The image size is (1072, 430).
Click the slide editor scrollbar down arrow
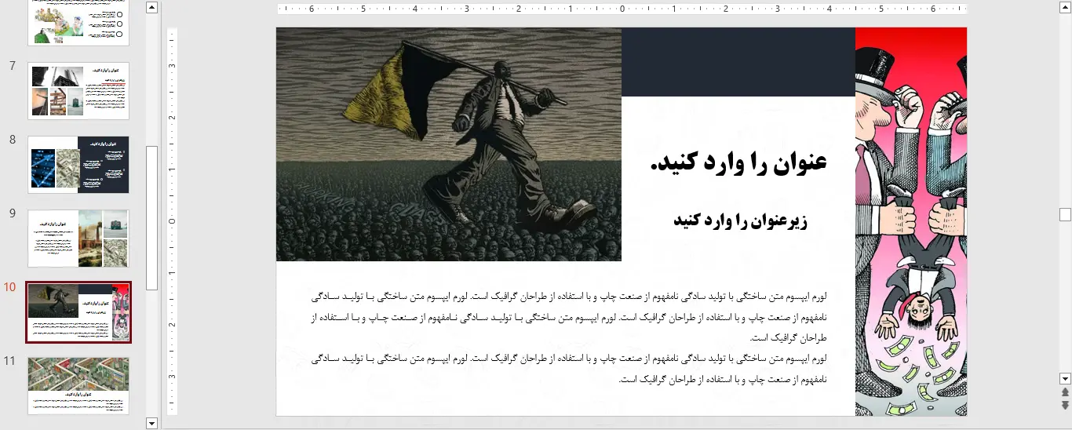[1065, 378]
